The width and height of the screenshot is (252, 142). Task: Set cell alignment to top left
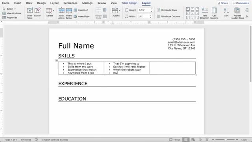click(188, 9)
